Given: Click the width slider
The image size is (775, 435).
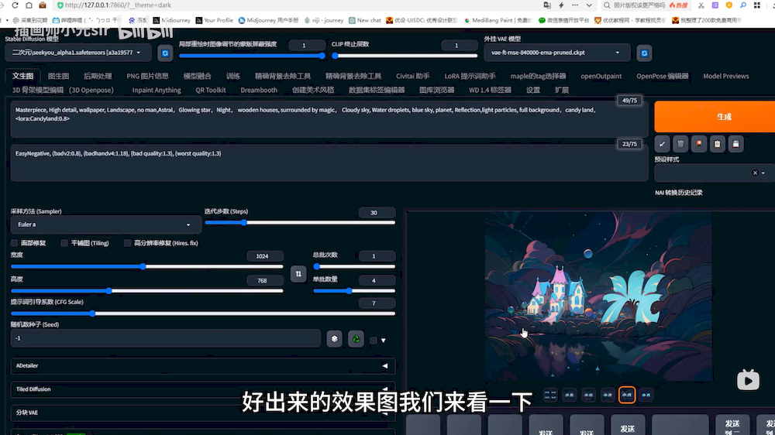Looking at the screenshot, I should tap(146, 266).
